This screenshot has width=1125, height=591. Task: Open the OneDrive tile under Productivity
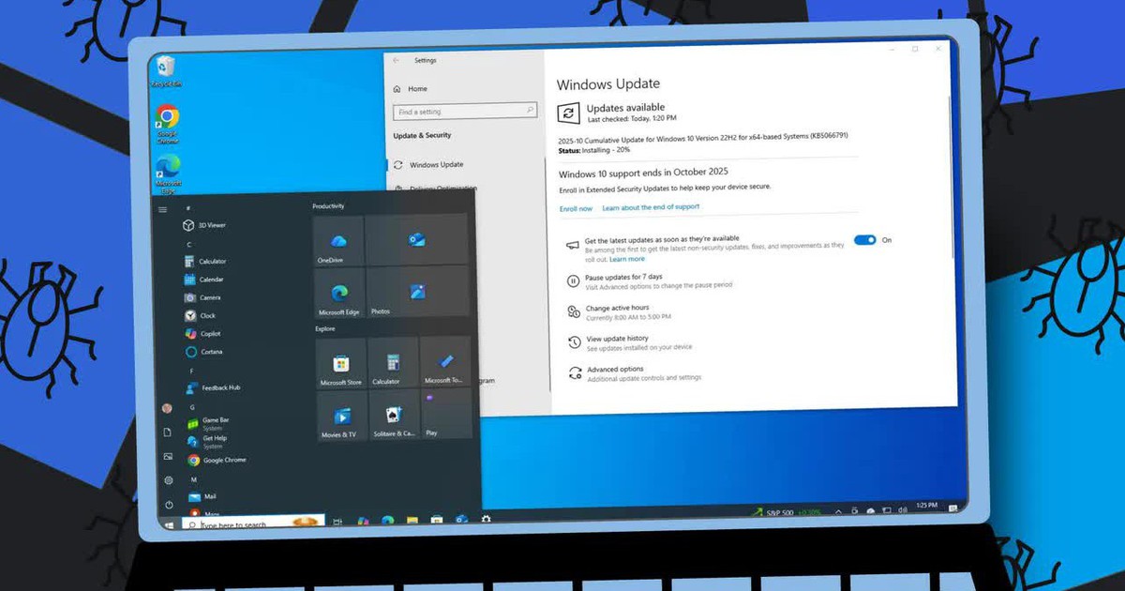tap(337, 241)
